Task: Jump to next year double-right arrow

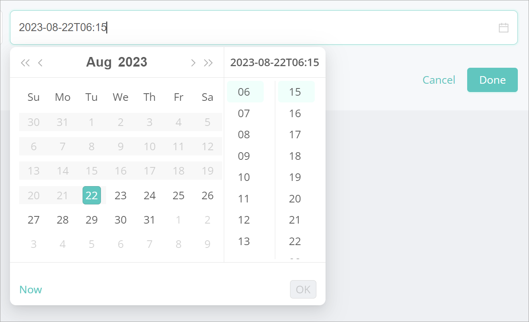Action: tap(208, 63)
